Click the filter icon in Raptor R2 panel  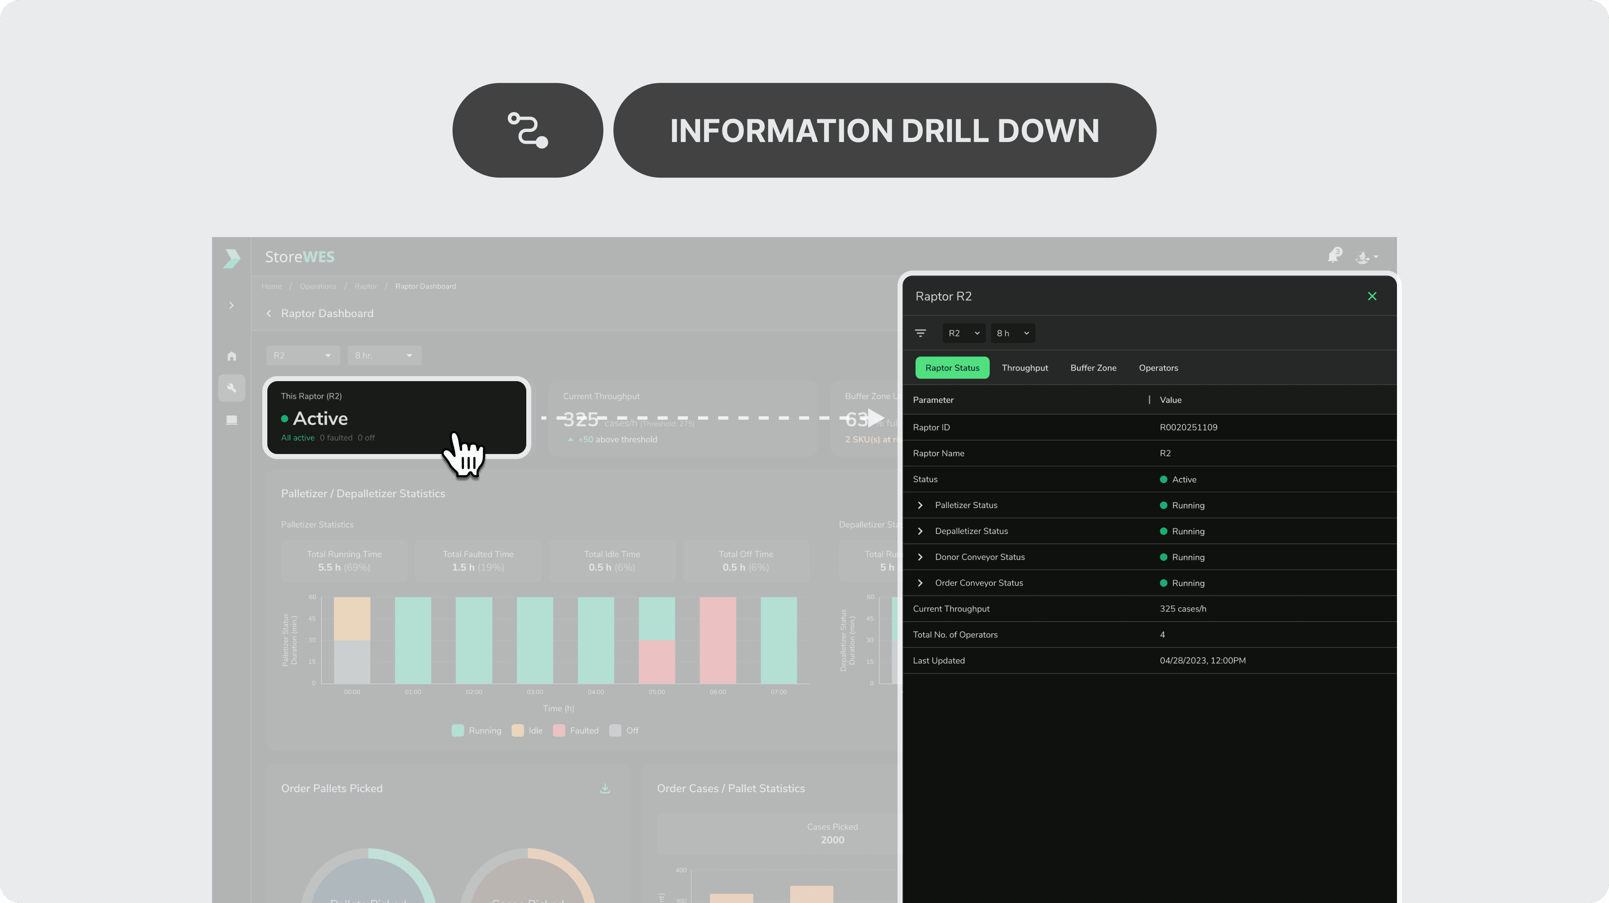point(920,333)
